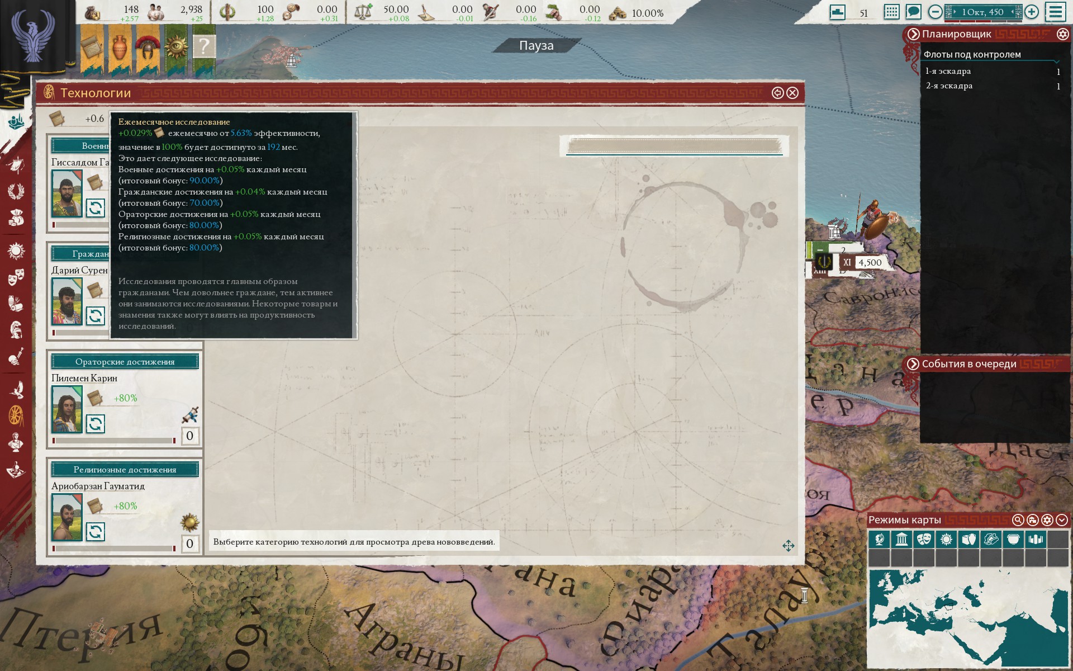Switch to the culture map mode masks icon

point(924,540)
